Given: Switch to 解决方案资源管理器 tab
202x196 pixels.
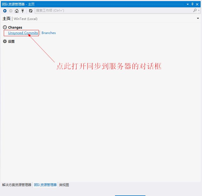Looking at the screenshot, I should (x=17, y=185).
